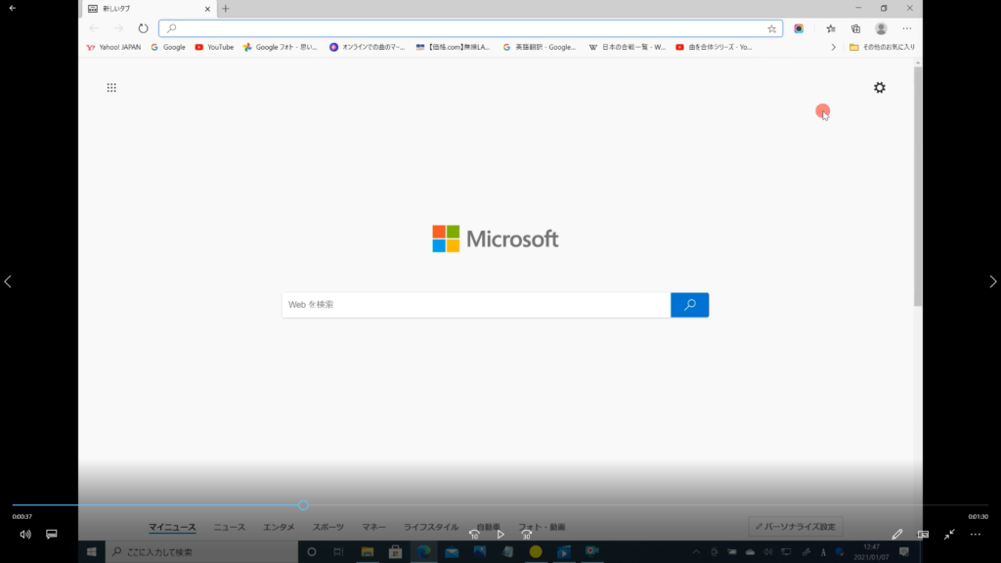This screenshot has width=1001, height=563.
Task: Switch to mini view mode
Action: [923, 535]
